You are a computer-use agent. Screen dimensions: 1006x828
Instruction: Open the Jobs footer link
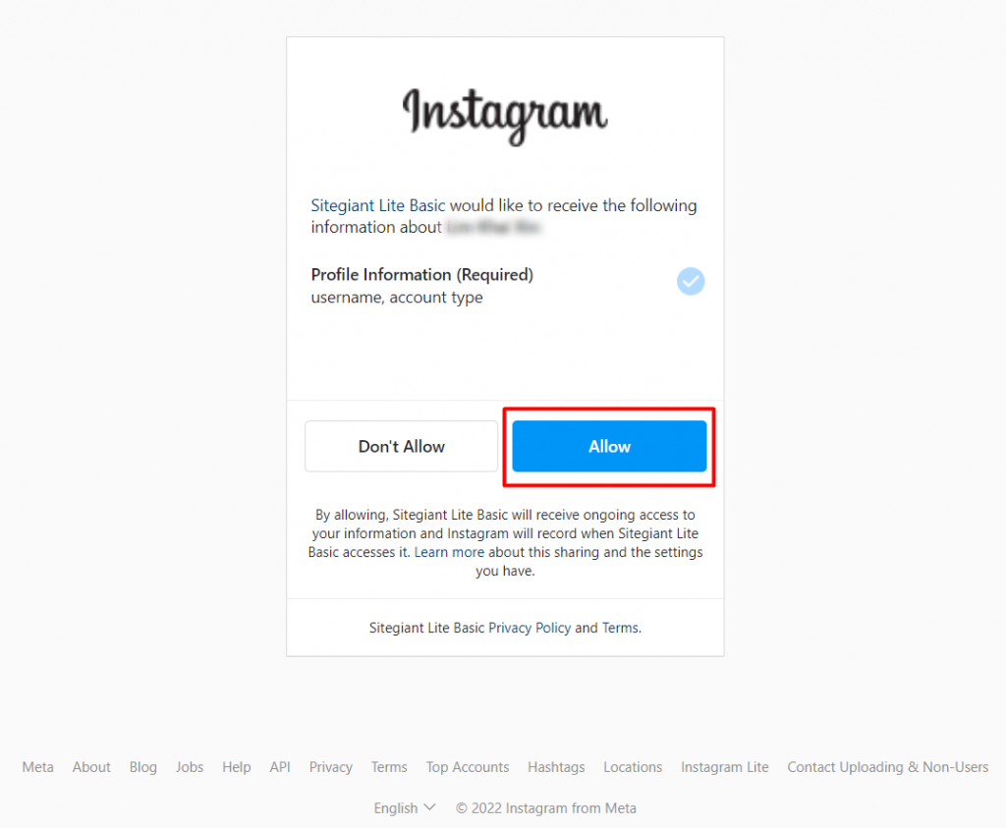coord(190,767)
